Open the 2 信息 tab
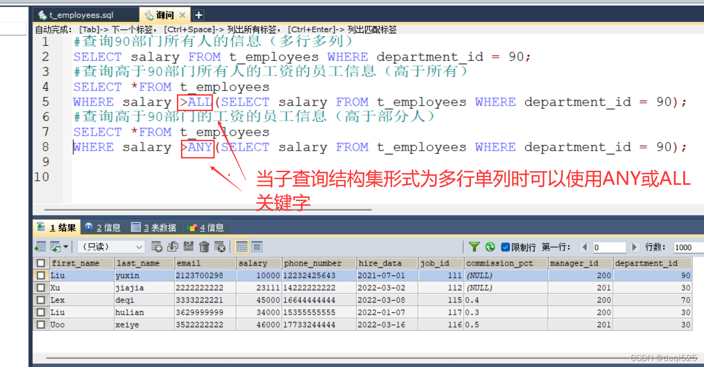The width and height of the screenshot is (704, 367). tap(103, 227)
